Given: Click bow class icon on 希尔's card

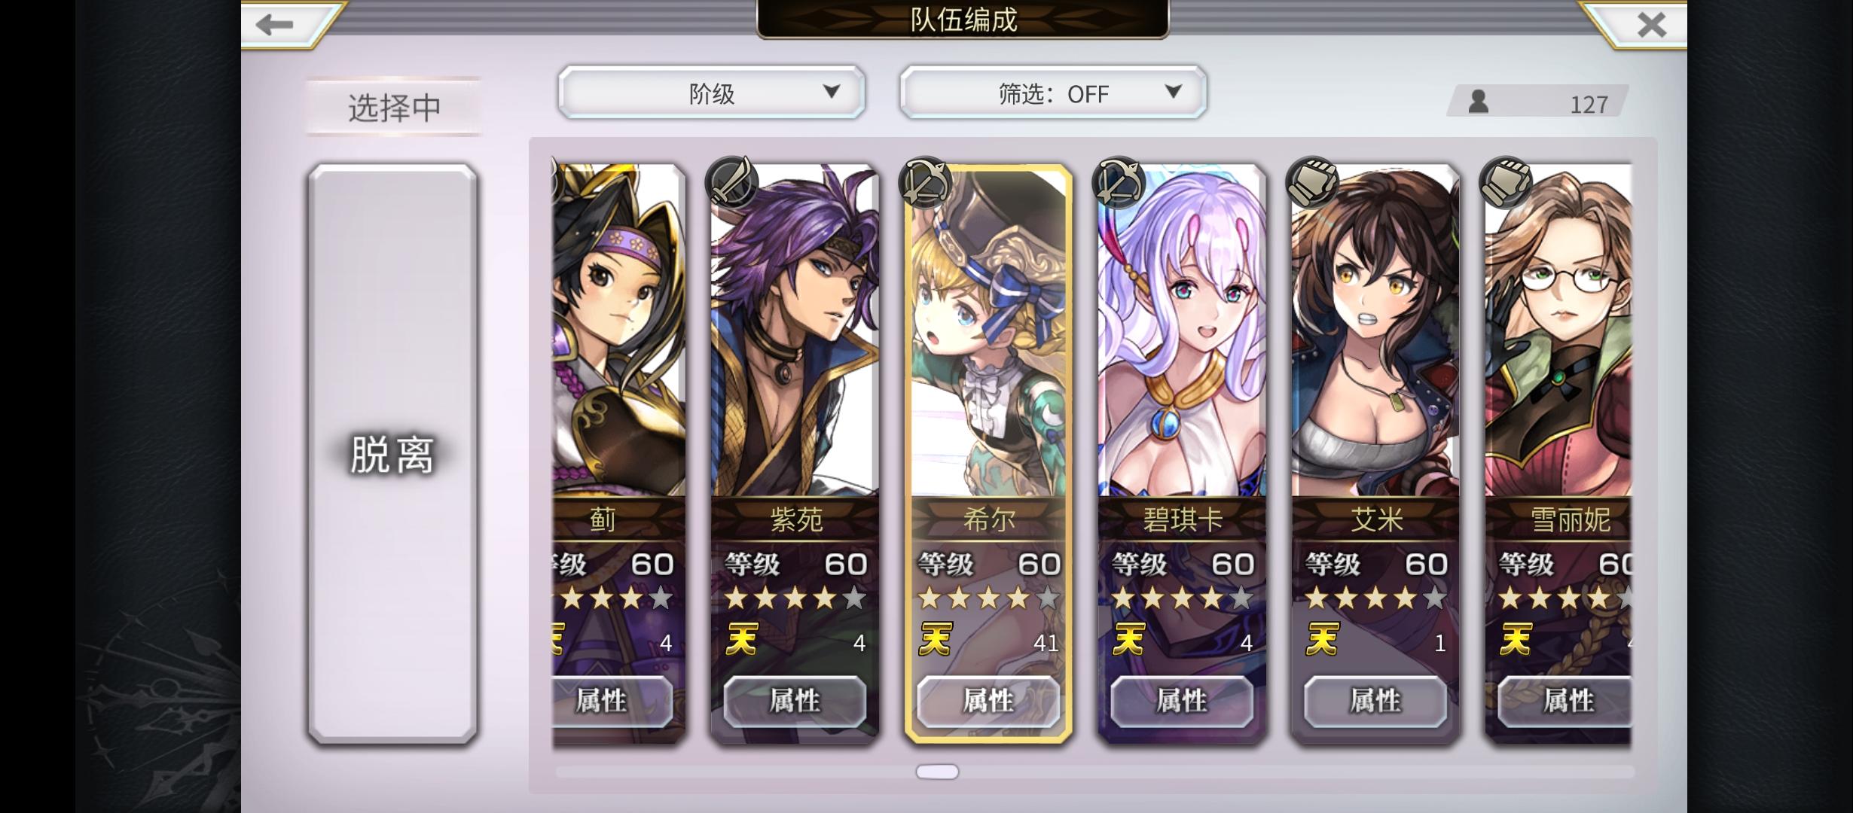Looking at the screenshot, I should coord(925,182).
